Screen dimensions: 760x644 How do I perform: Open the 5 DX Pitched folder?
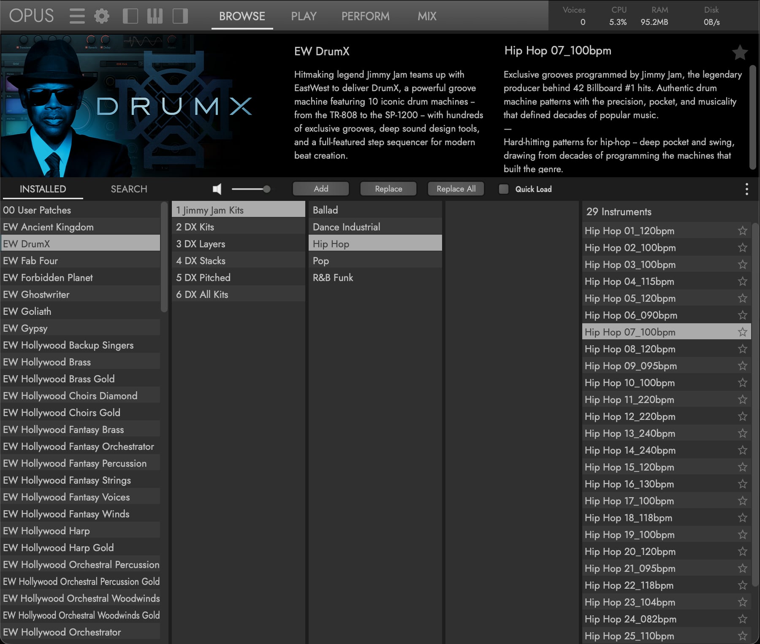tap(238, 278)
